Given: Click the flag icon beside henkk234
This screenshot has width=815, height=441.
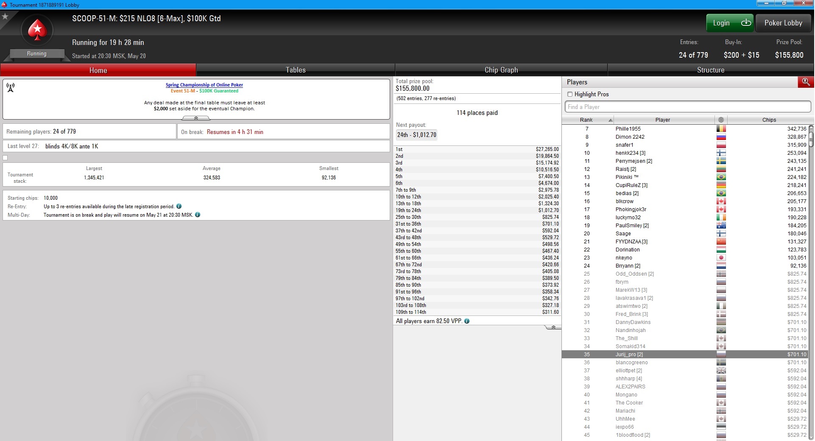Looking at the screenshot, I should coord(721,153).
